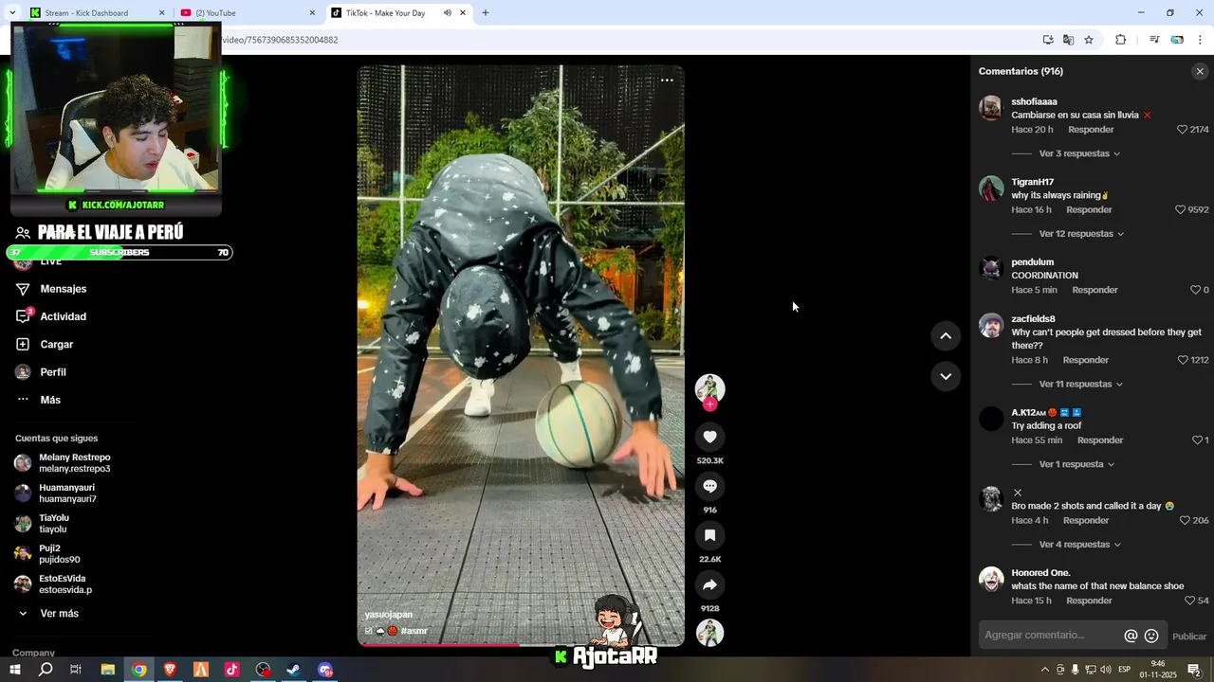This screenshot has width=1214, height=682.
Task: Close the Comentarios panel
Action: point(1200,71)
